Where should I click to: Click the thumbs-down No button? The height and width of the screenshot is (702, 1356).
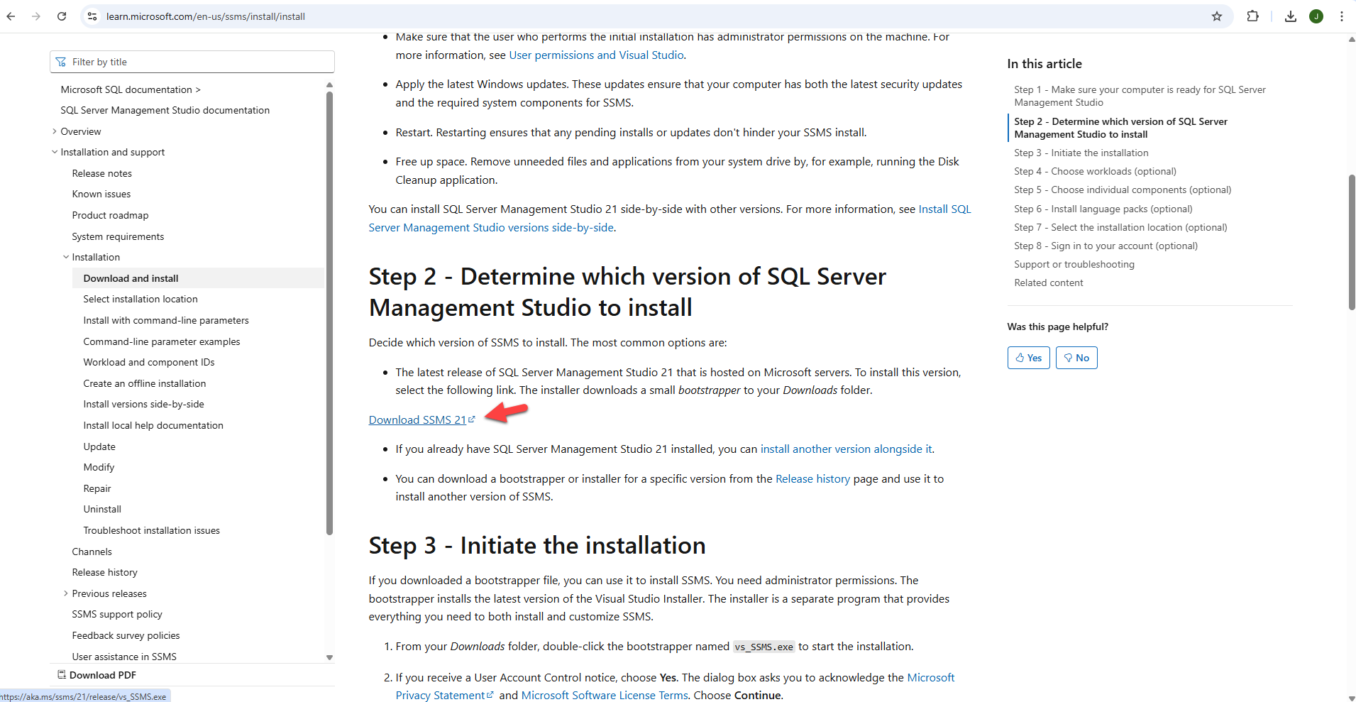[x=1076, y=358]
